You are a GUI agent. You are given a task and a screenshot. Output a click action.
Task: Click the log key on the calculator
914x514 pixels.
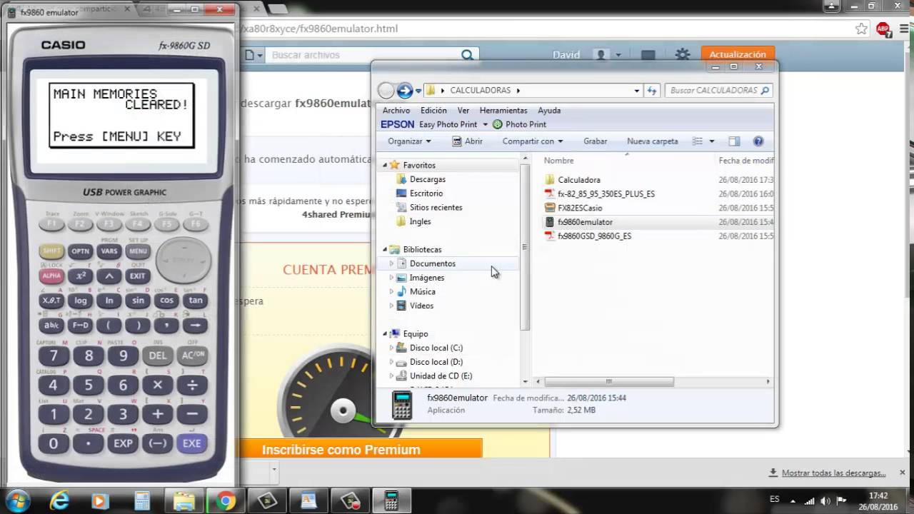click(x=81, y=301)
